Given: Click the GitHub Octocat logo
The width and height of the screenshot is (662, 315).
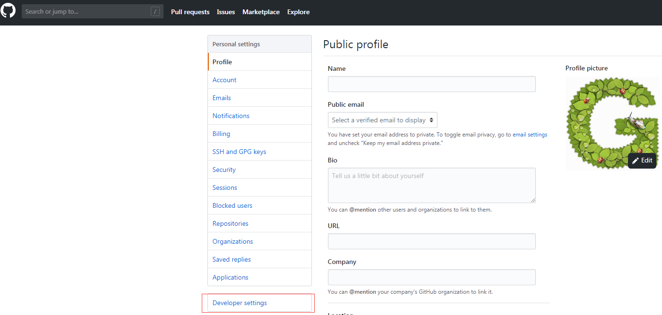Looking at the screenshot, I should 8,11.
